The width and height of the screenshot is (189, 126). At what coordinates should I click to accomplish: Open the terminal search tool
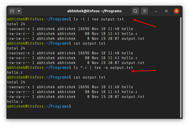coord(135,11)
